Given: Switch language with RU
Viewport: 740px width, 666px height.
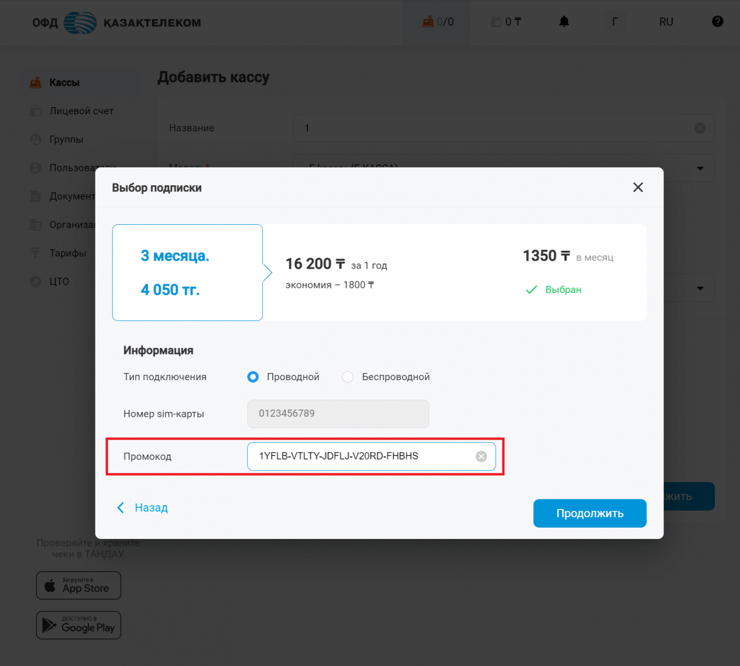Looking at the screenshot, I should coord(666,22).
